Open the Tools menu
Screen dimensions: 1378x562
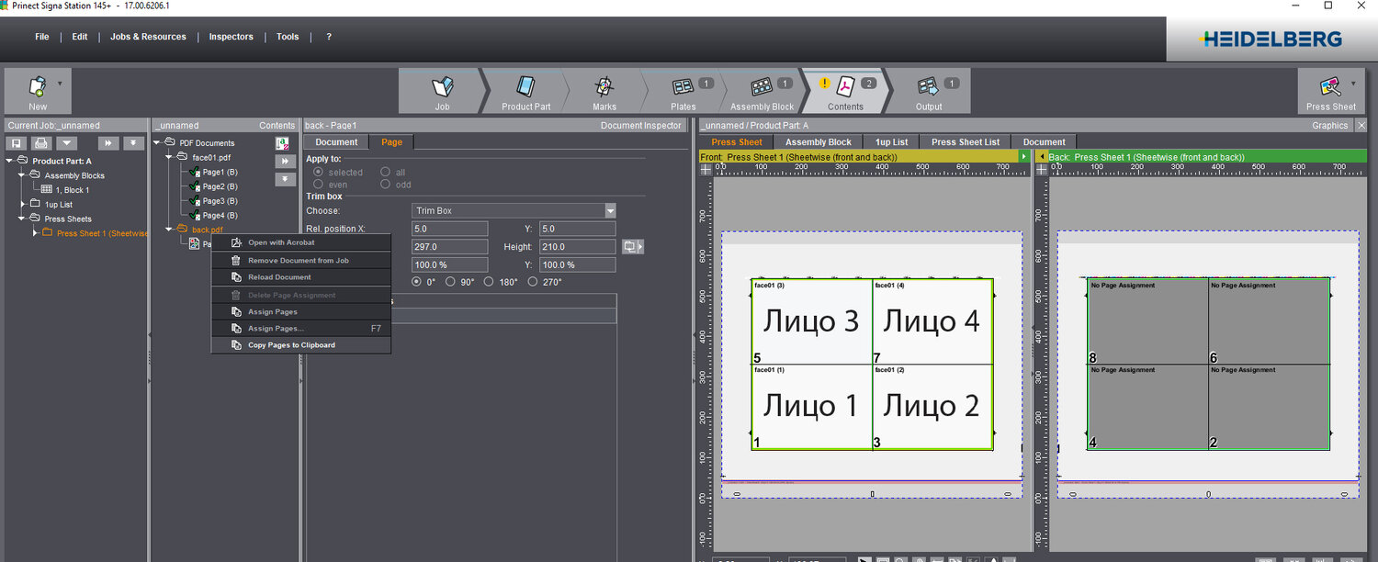tap(288, 37)
